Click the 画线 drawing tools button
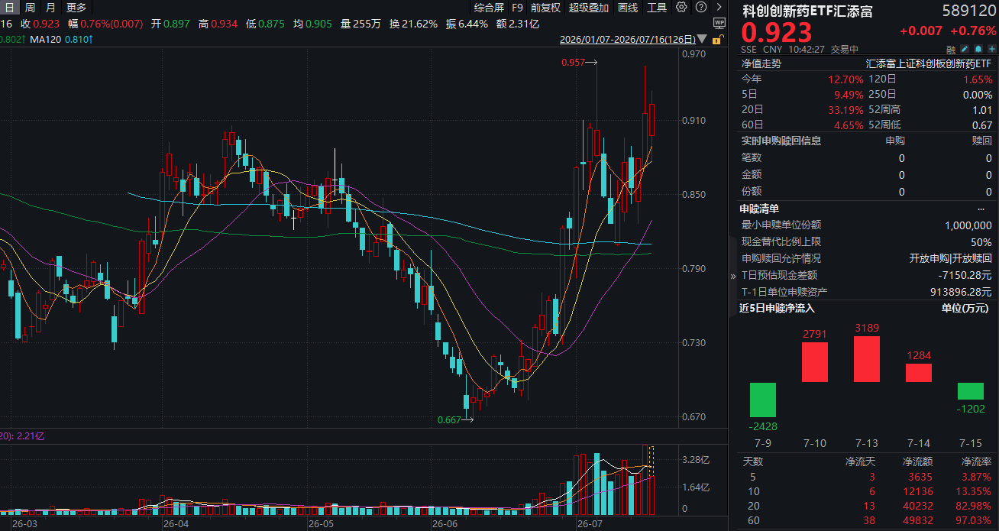 tap(628, 8)
